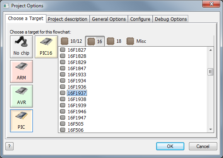Confirm the selection with the OK button
Screen dimensions: 223x158
170,146
